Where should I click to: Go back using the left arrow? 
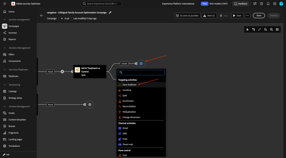(x=42, y=16)
